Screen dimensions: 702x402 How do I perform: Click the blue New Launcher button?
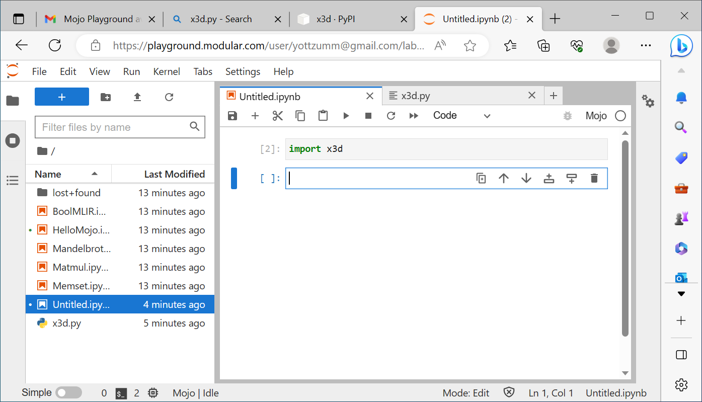coord(62,97)
